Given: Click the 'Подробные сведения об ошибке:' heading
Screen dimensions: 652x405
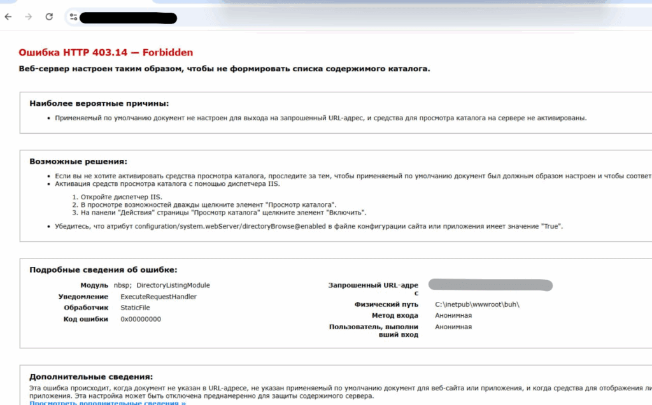Looking at the screenshot, I should [103, 269].
